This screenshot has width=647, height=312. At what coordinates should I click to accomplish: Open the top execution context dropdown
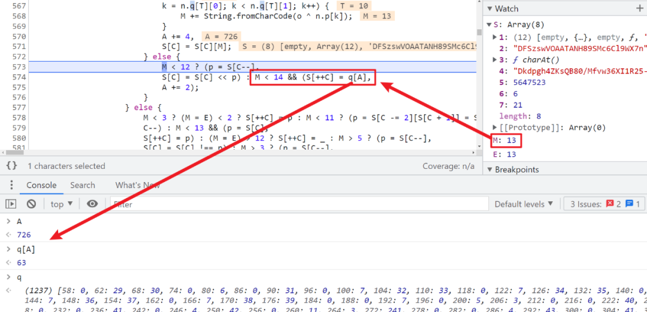pyautogui.click(x=62, y=204)
